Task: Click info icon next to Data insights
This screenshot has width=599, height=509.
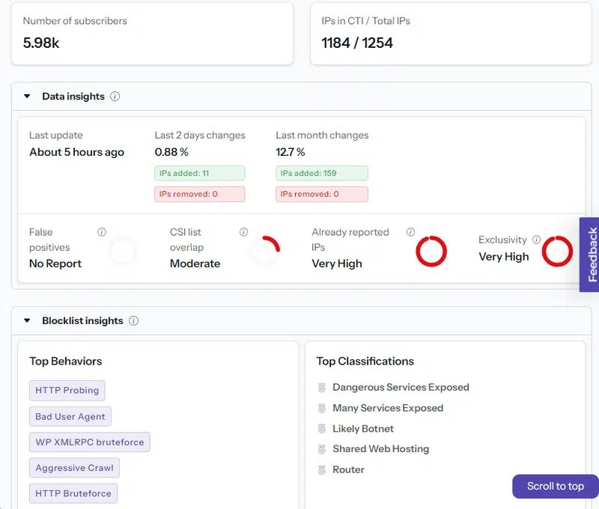Action: pos(115,97)
